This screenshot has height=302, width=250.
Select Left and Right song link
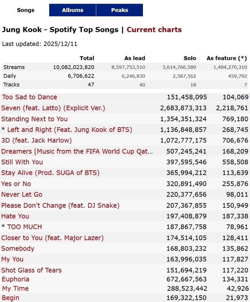coord(70,130)
